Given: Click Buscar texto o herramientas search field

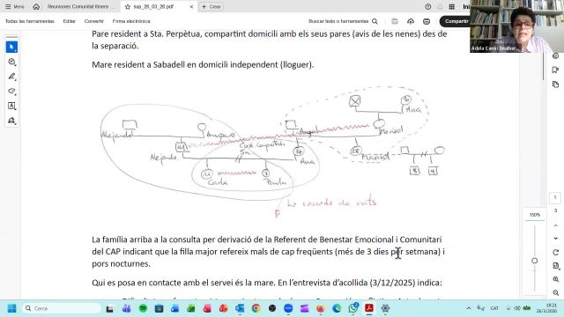Looking at the screenshot, I should (338, 21).
